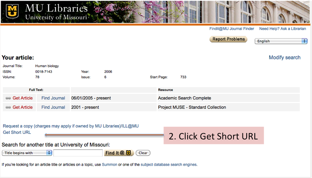Open Get Article for Academic Search Complete
This screenshot has height=178, width=312.
pos(23,98)
